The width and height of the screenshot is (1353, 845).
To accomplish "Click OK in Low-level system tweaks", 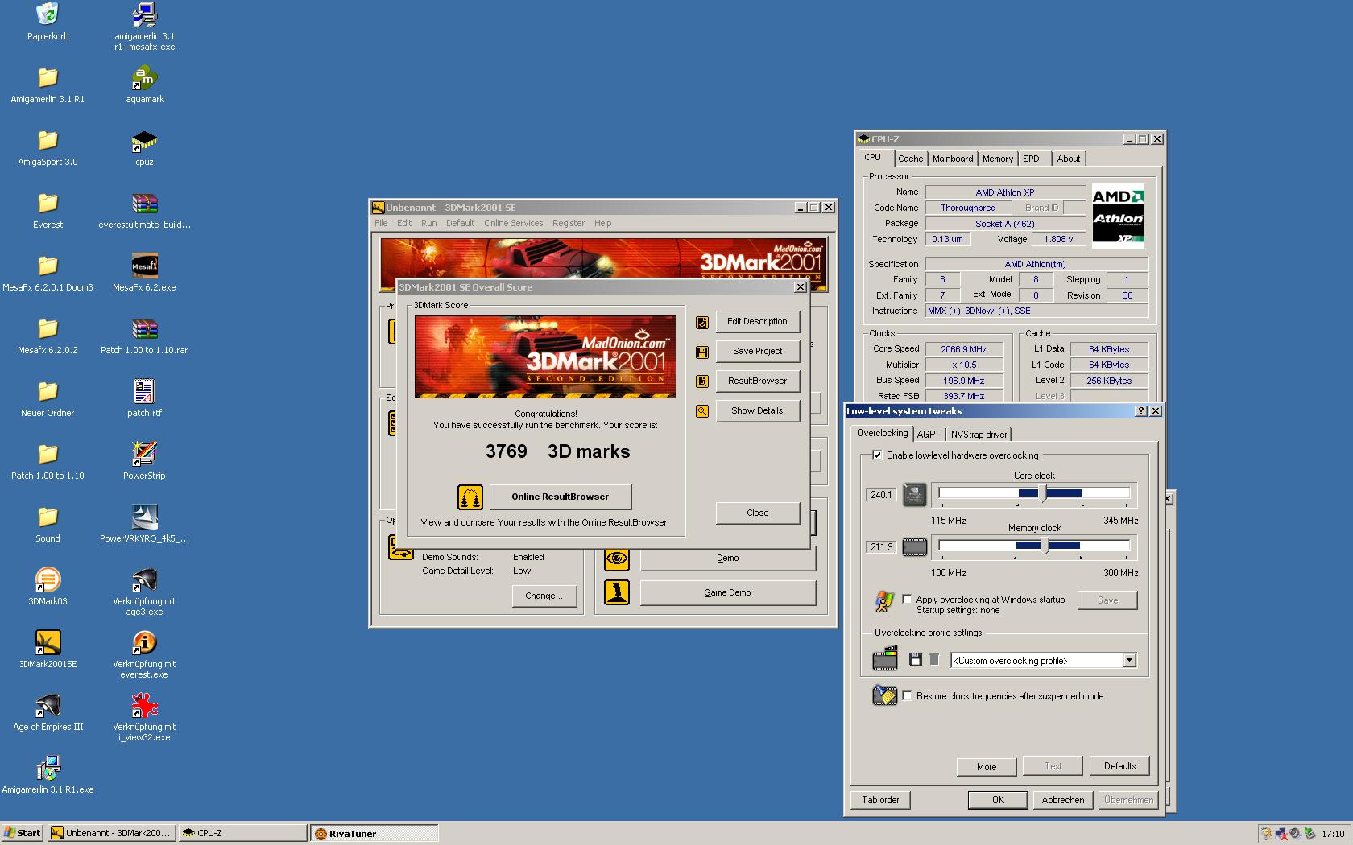I will pos(998,800).
